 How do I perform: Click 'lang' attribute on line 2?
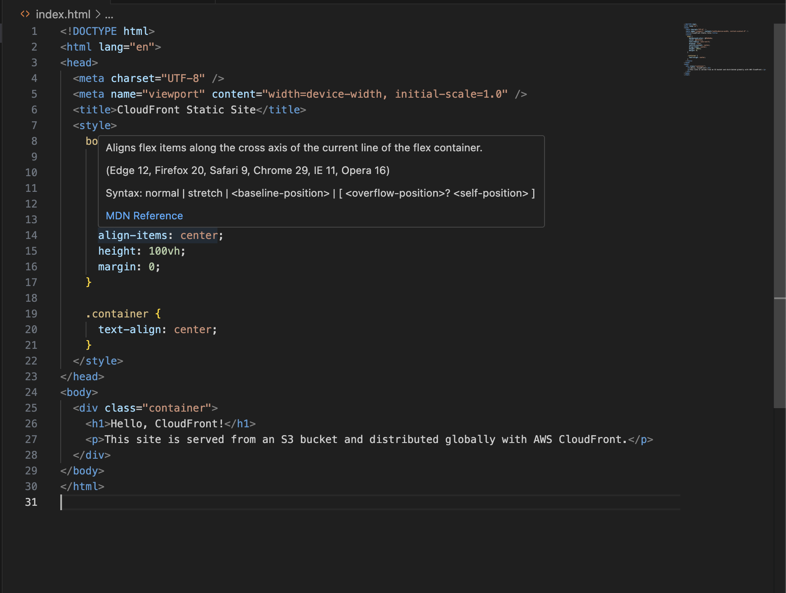(111, 47)
